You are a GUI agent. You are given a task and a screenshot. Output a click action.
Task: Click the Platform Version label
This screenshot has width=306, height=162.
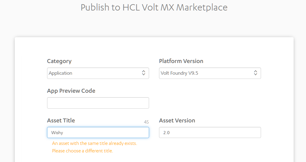pyautogui.click(x=181, y=61)
